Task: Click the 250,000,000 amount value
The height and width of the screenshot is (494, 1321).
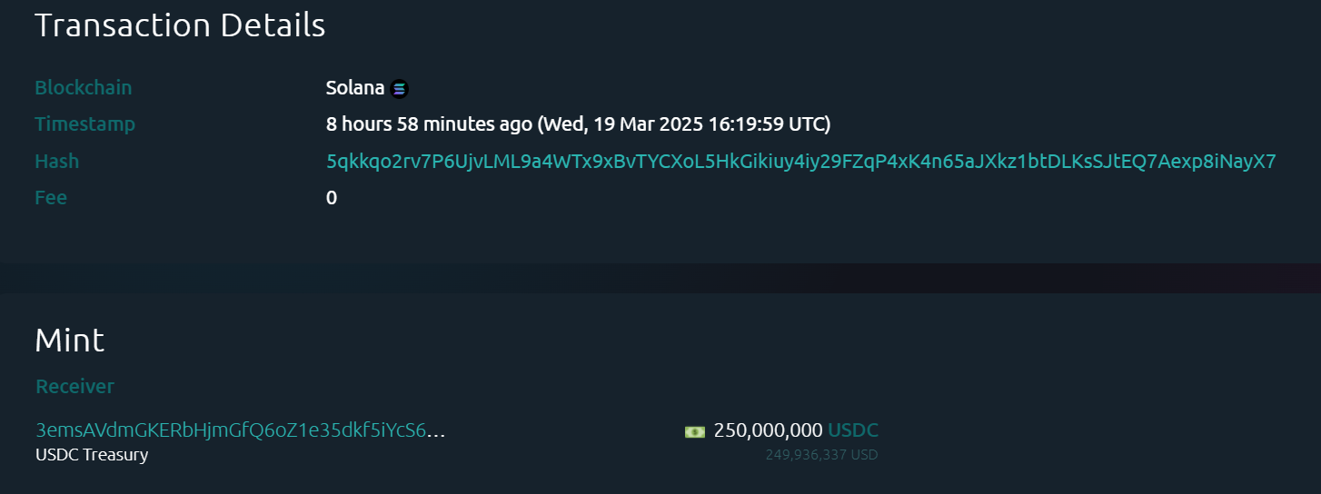Action: 768,430
